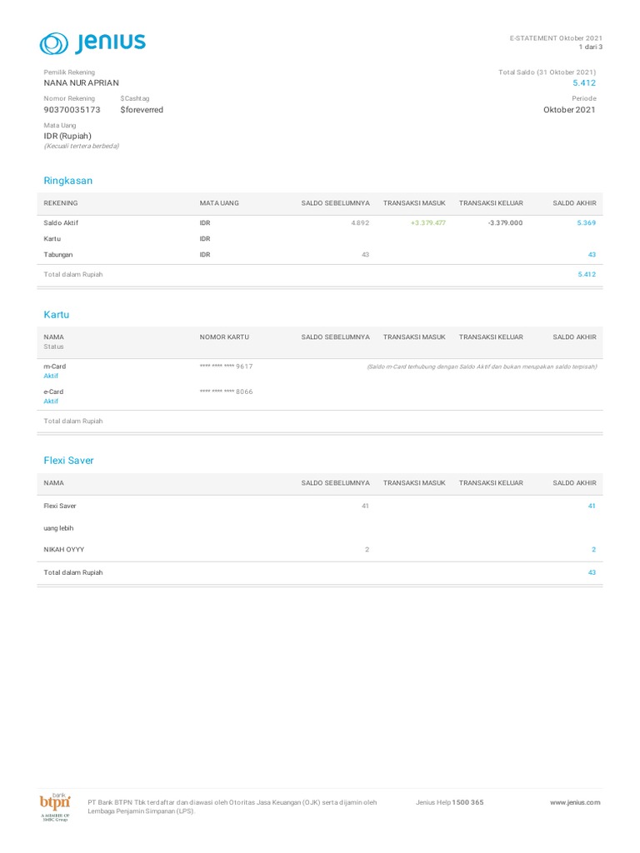Open the www.jenius.com link
Image resolution: width=640 pixels, height=853 pixels.
click(x=575, y=802)
